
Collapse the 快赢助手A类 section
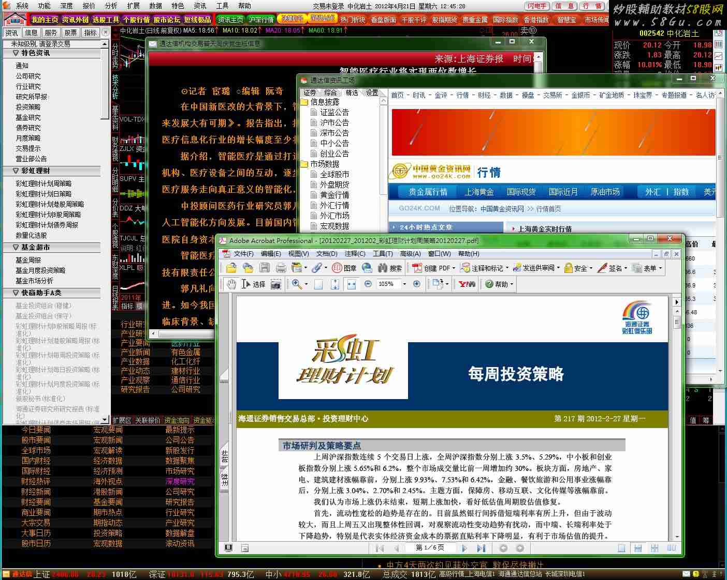pos(16,293)
